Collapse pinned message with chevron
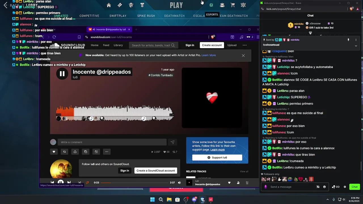This screenshot has width=363, height=204. [x=356, y=46]
